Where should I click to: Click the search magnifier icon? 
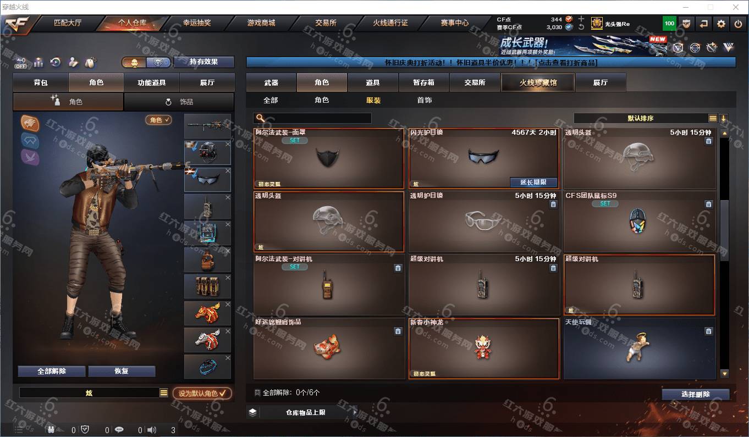tap(261, 118)
